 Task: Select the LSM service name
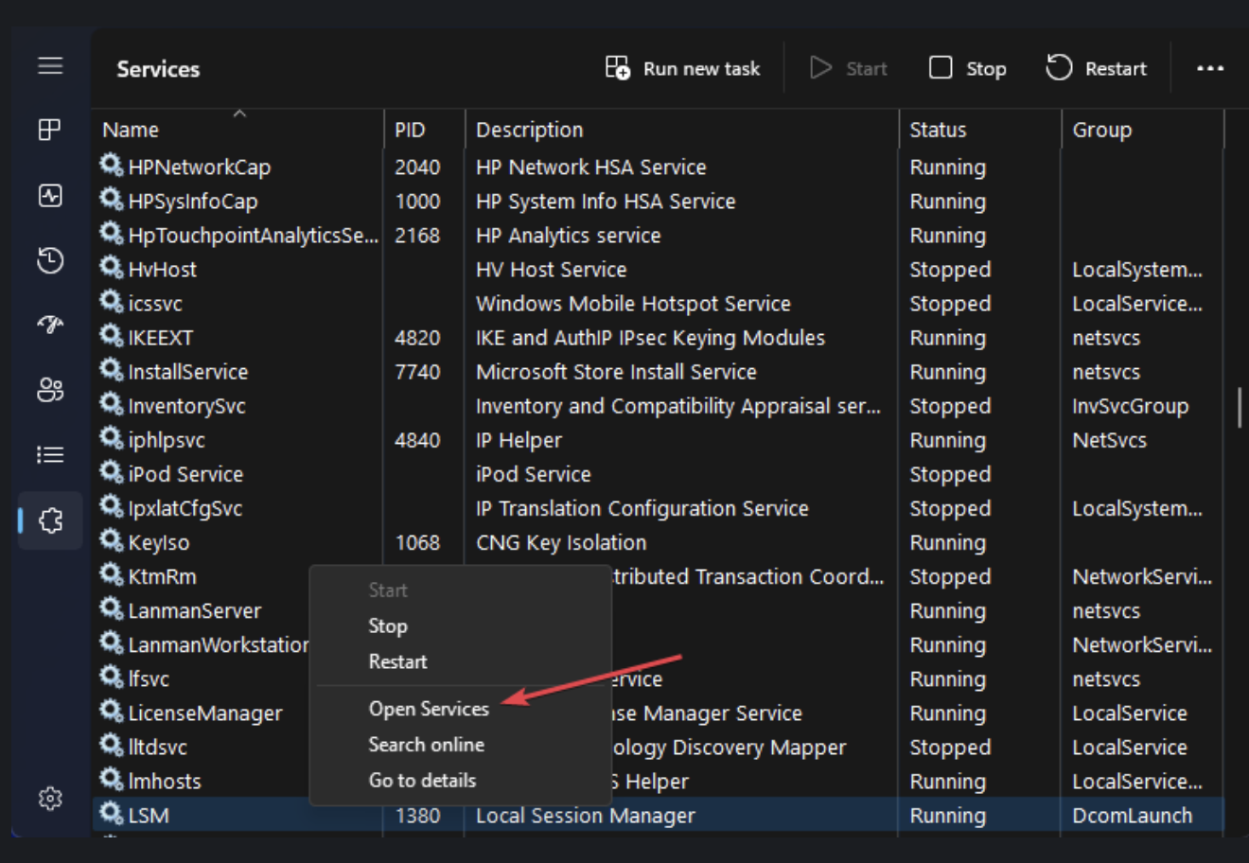149,816
